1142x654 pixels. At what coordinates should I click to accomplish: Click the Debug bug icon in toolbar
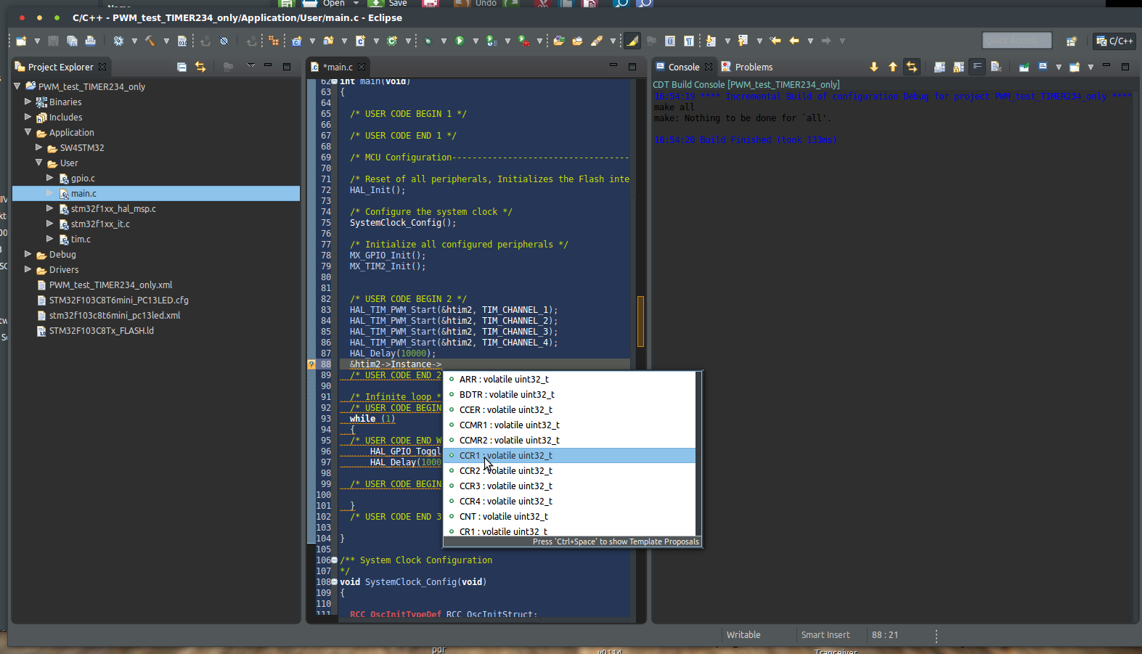coord(428,41)
